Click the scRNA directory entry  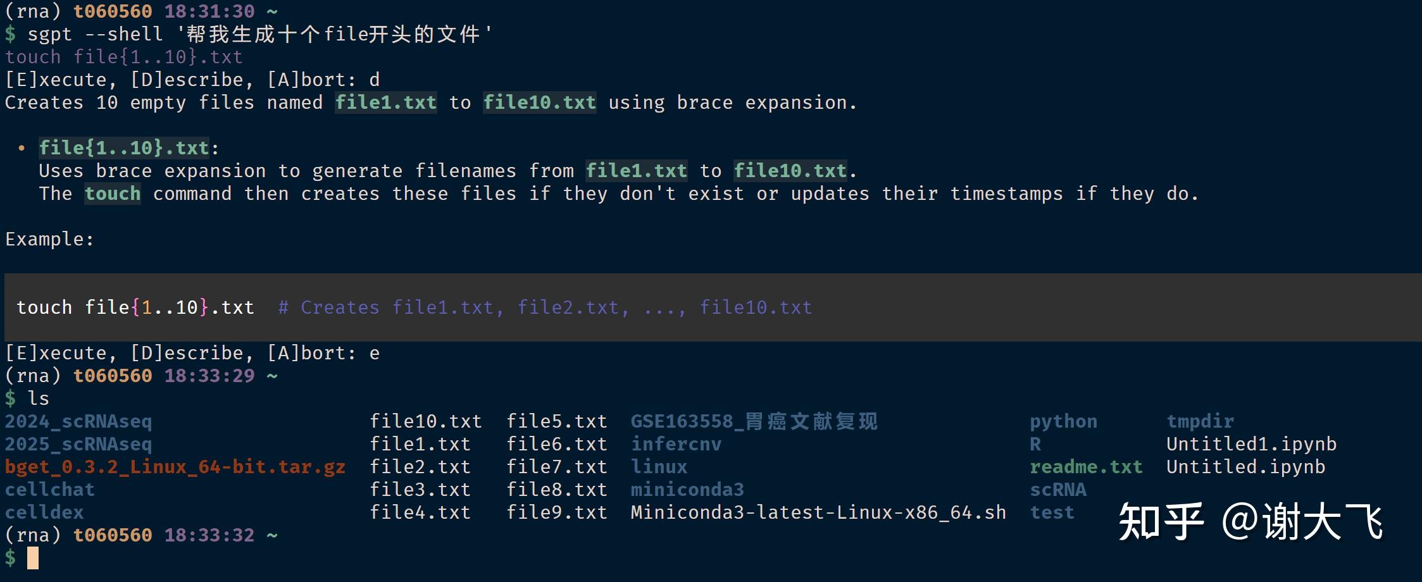click(x=1058, y=490)
